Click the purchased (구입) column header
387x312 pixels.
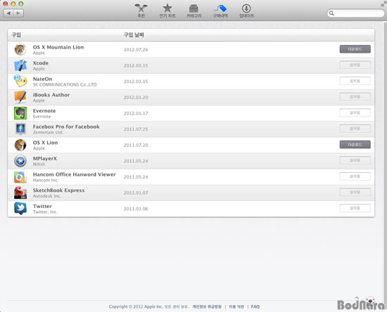(16, 34)
